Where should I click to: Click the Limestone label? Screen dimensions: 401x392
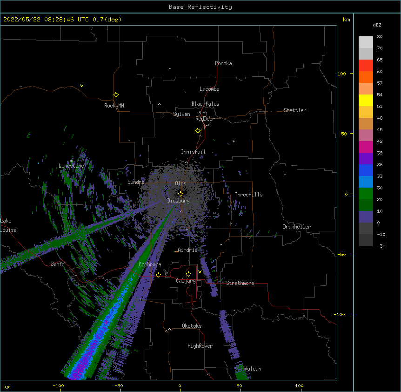71,166
